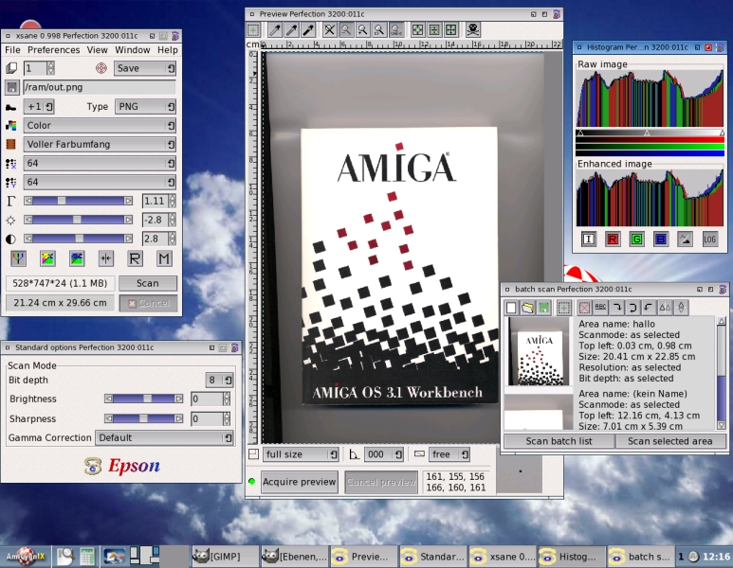Mirror batch area at horizontal axis
The image size is (733, 568).
click(681, 308)
